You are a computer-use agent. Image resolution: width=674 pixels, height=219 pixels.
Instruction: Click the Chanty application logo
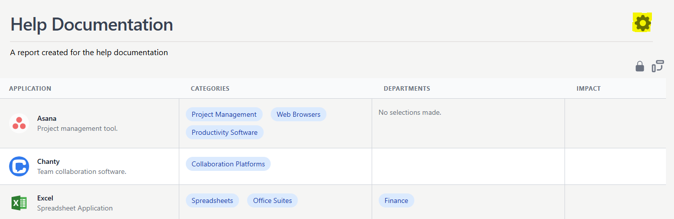point(19,166)
